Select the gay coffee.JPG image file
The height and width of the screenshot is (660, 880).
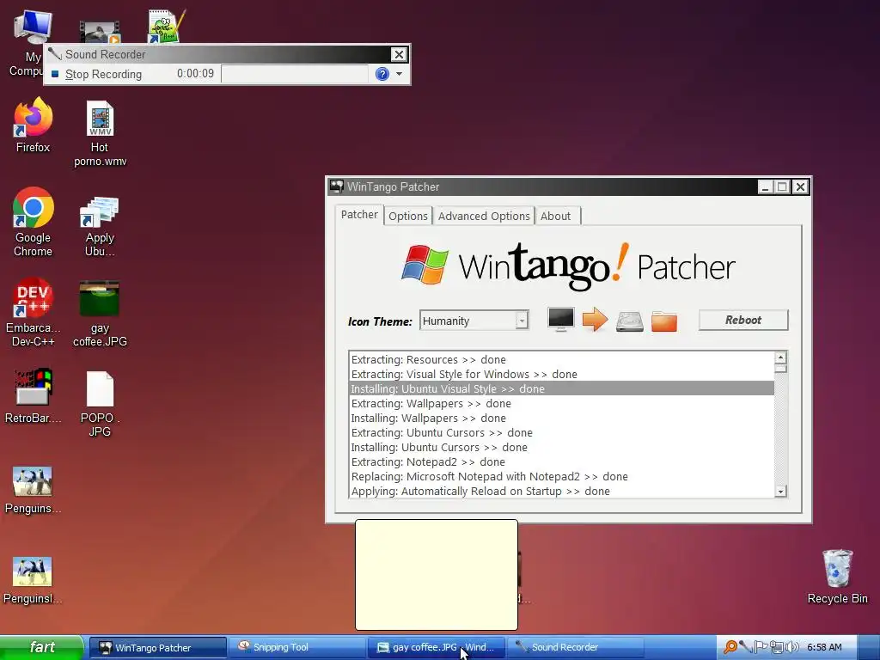pos(100,315)
